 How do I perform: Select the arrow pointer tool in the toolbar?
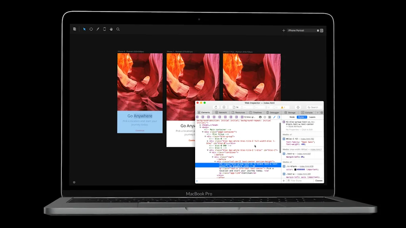coord(84,29)
